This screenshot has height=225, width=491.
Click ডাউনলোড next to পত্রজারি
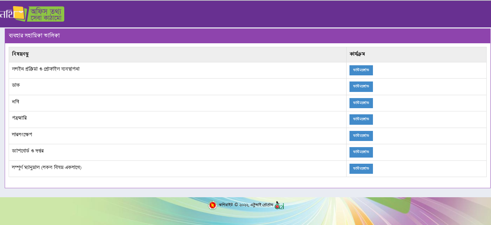coord(361,119)
